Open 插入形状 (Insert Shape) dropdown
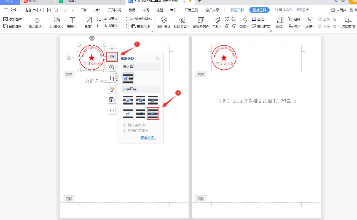The width and height of the screenshot is (357, 220). (36, 23)
